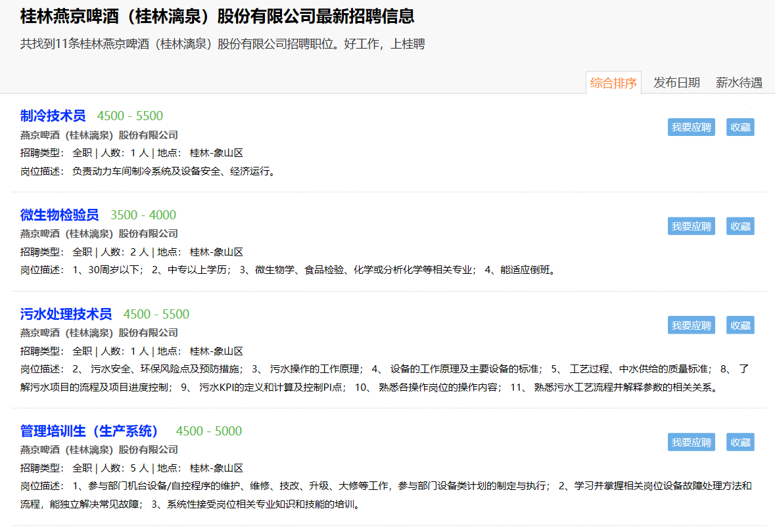Save the 污水处理技术员 job via 收藏
This screenshot has height=530, width=775.
[740, 326]
